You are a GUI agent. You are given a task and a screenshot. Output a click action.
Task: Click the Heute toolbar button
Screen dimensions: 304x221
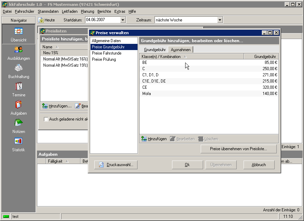coord(46,20)
